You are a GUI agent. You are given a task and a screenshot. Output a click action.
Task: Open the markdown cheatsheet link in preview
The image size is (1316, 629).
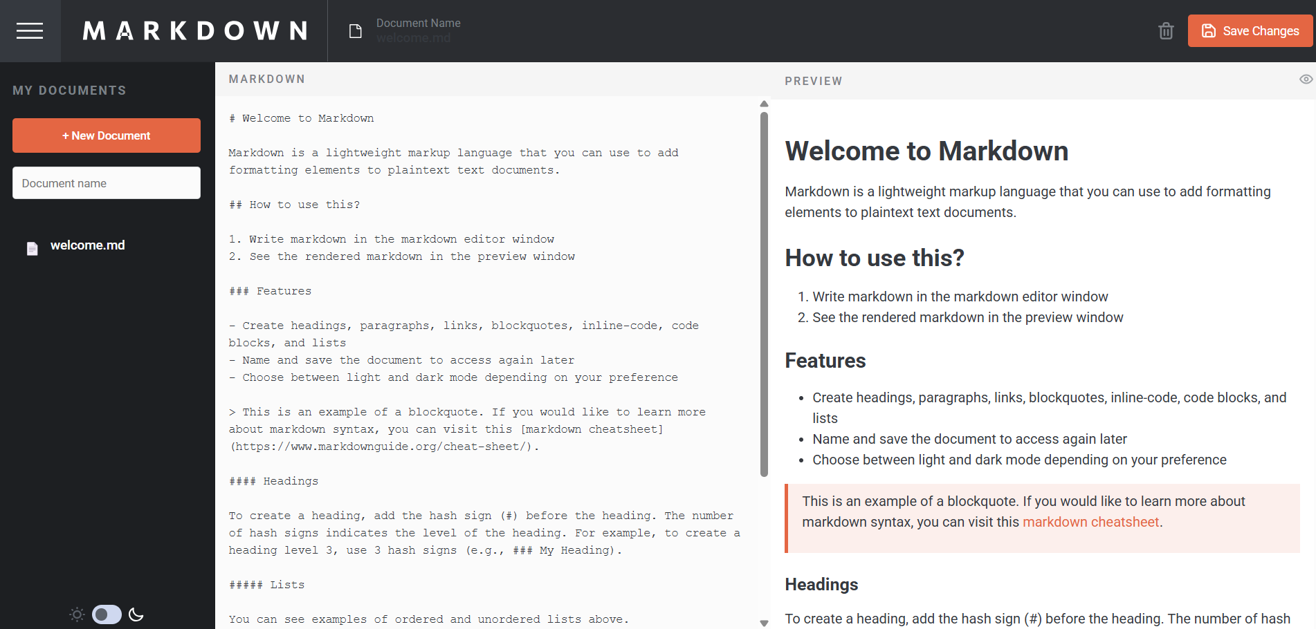[1090, 522]
